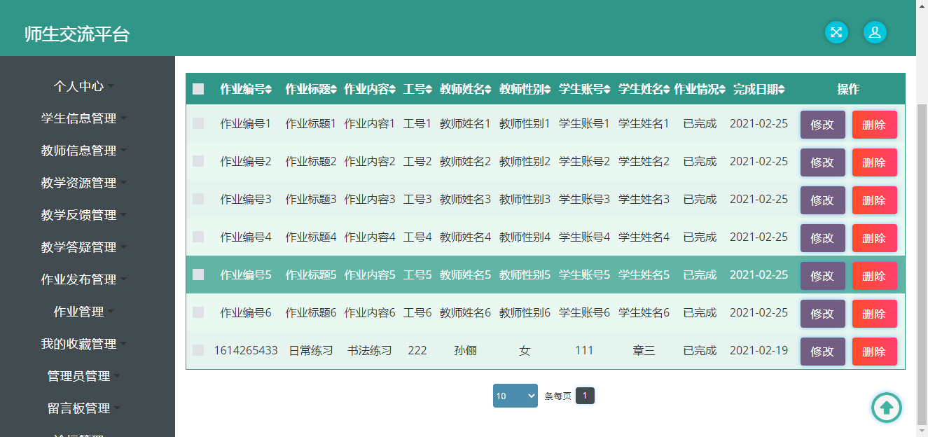Click the back-to-top arrow icon
The width and height of the screenshot is (928, 437).
pyautogui.click(x=886, y=407)
